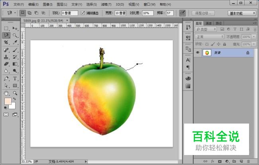The image size is (259, 165).
Task: Set the background color swatch
Action: click(x=13, y=106)
